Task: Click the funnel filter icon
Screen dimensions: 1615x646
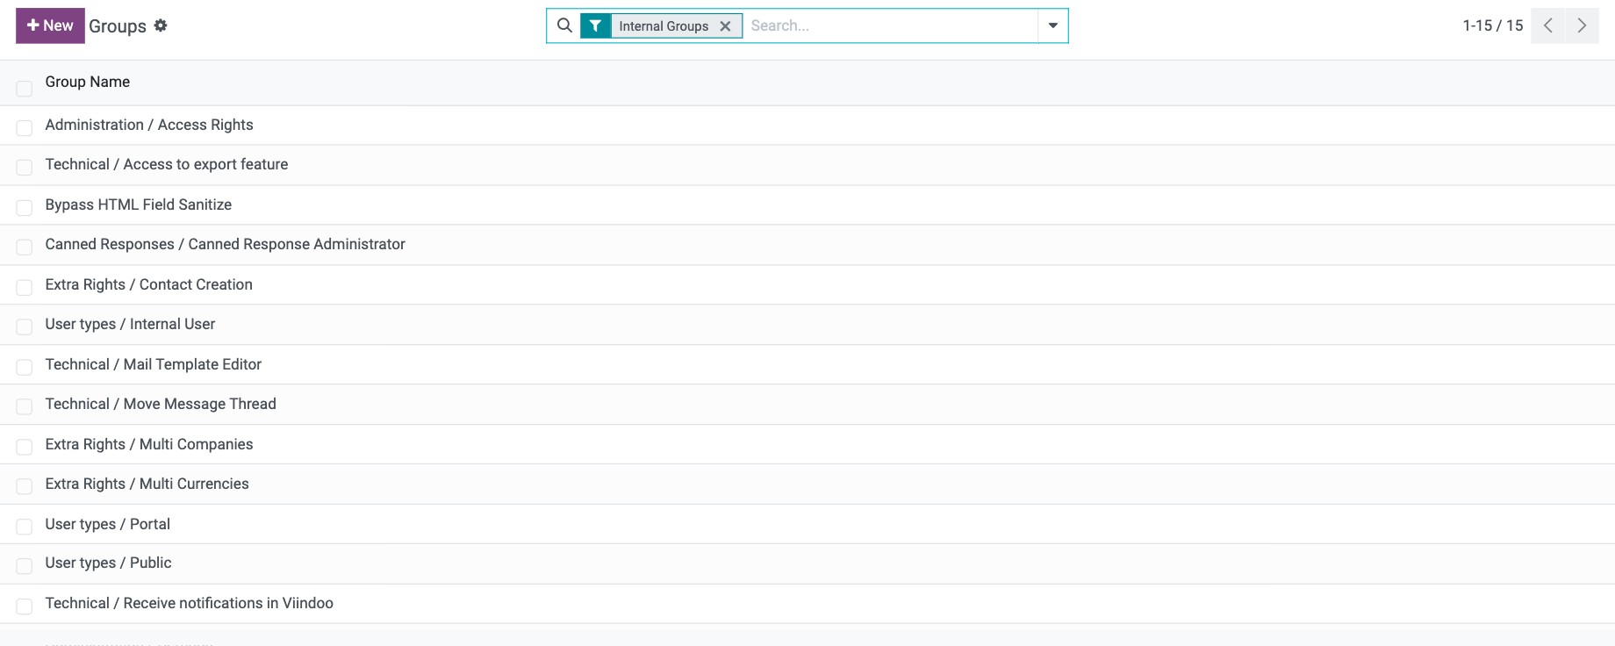Action: click(x=595, y=25)
